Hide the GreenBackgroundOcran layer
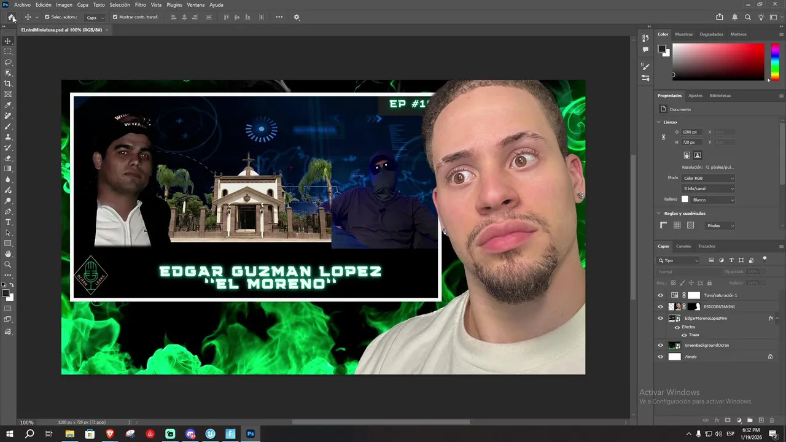 click(661, 345)
